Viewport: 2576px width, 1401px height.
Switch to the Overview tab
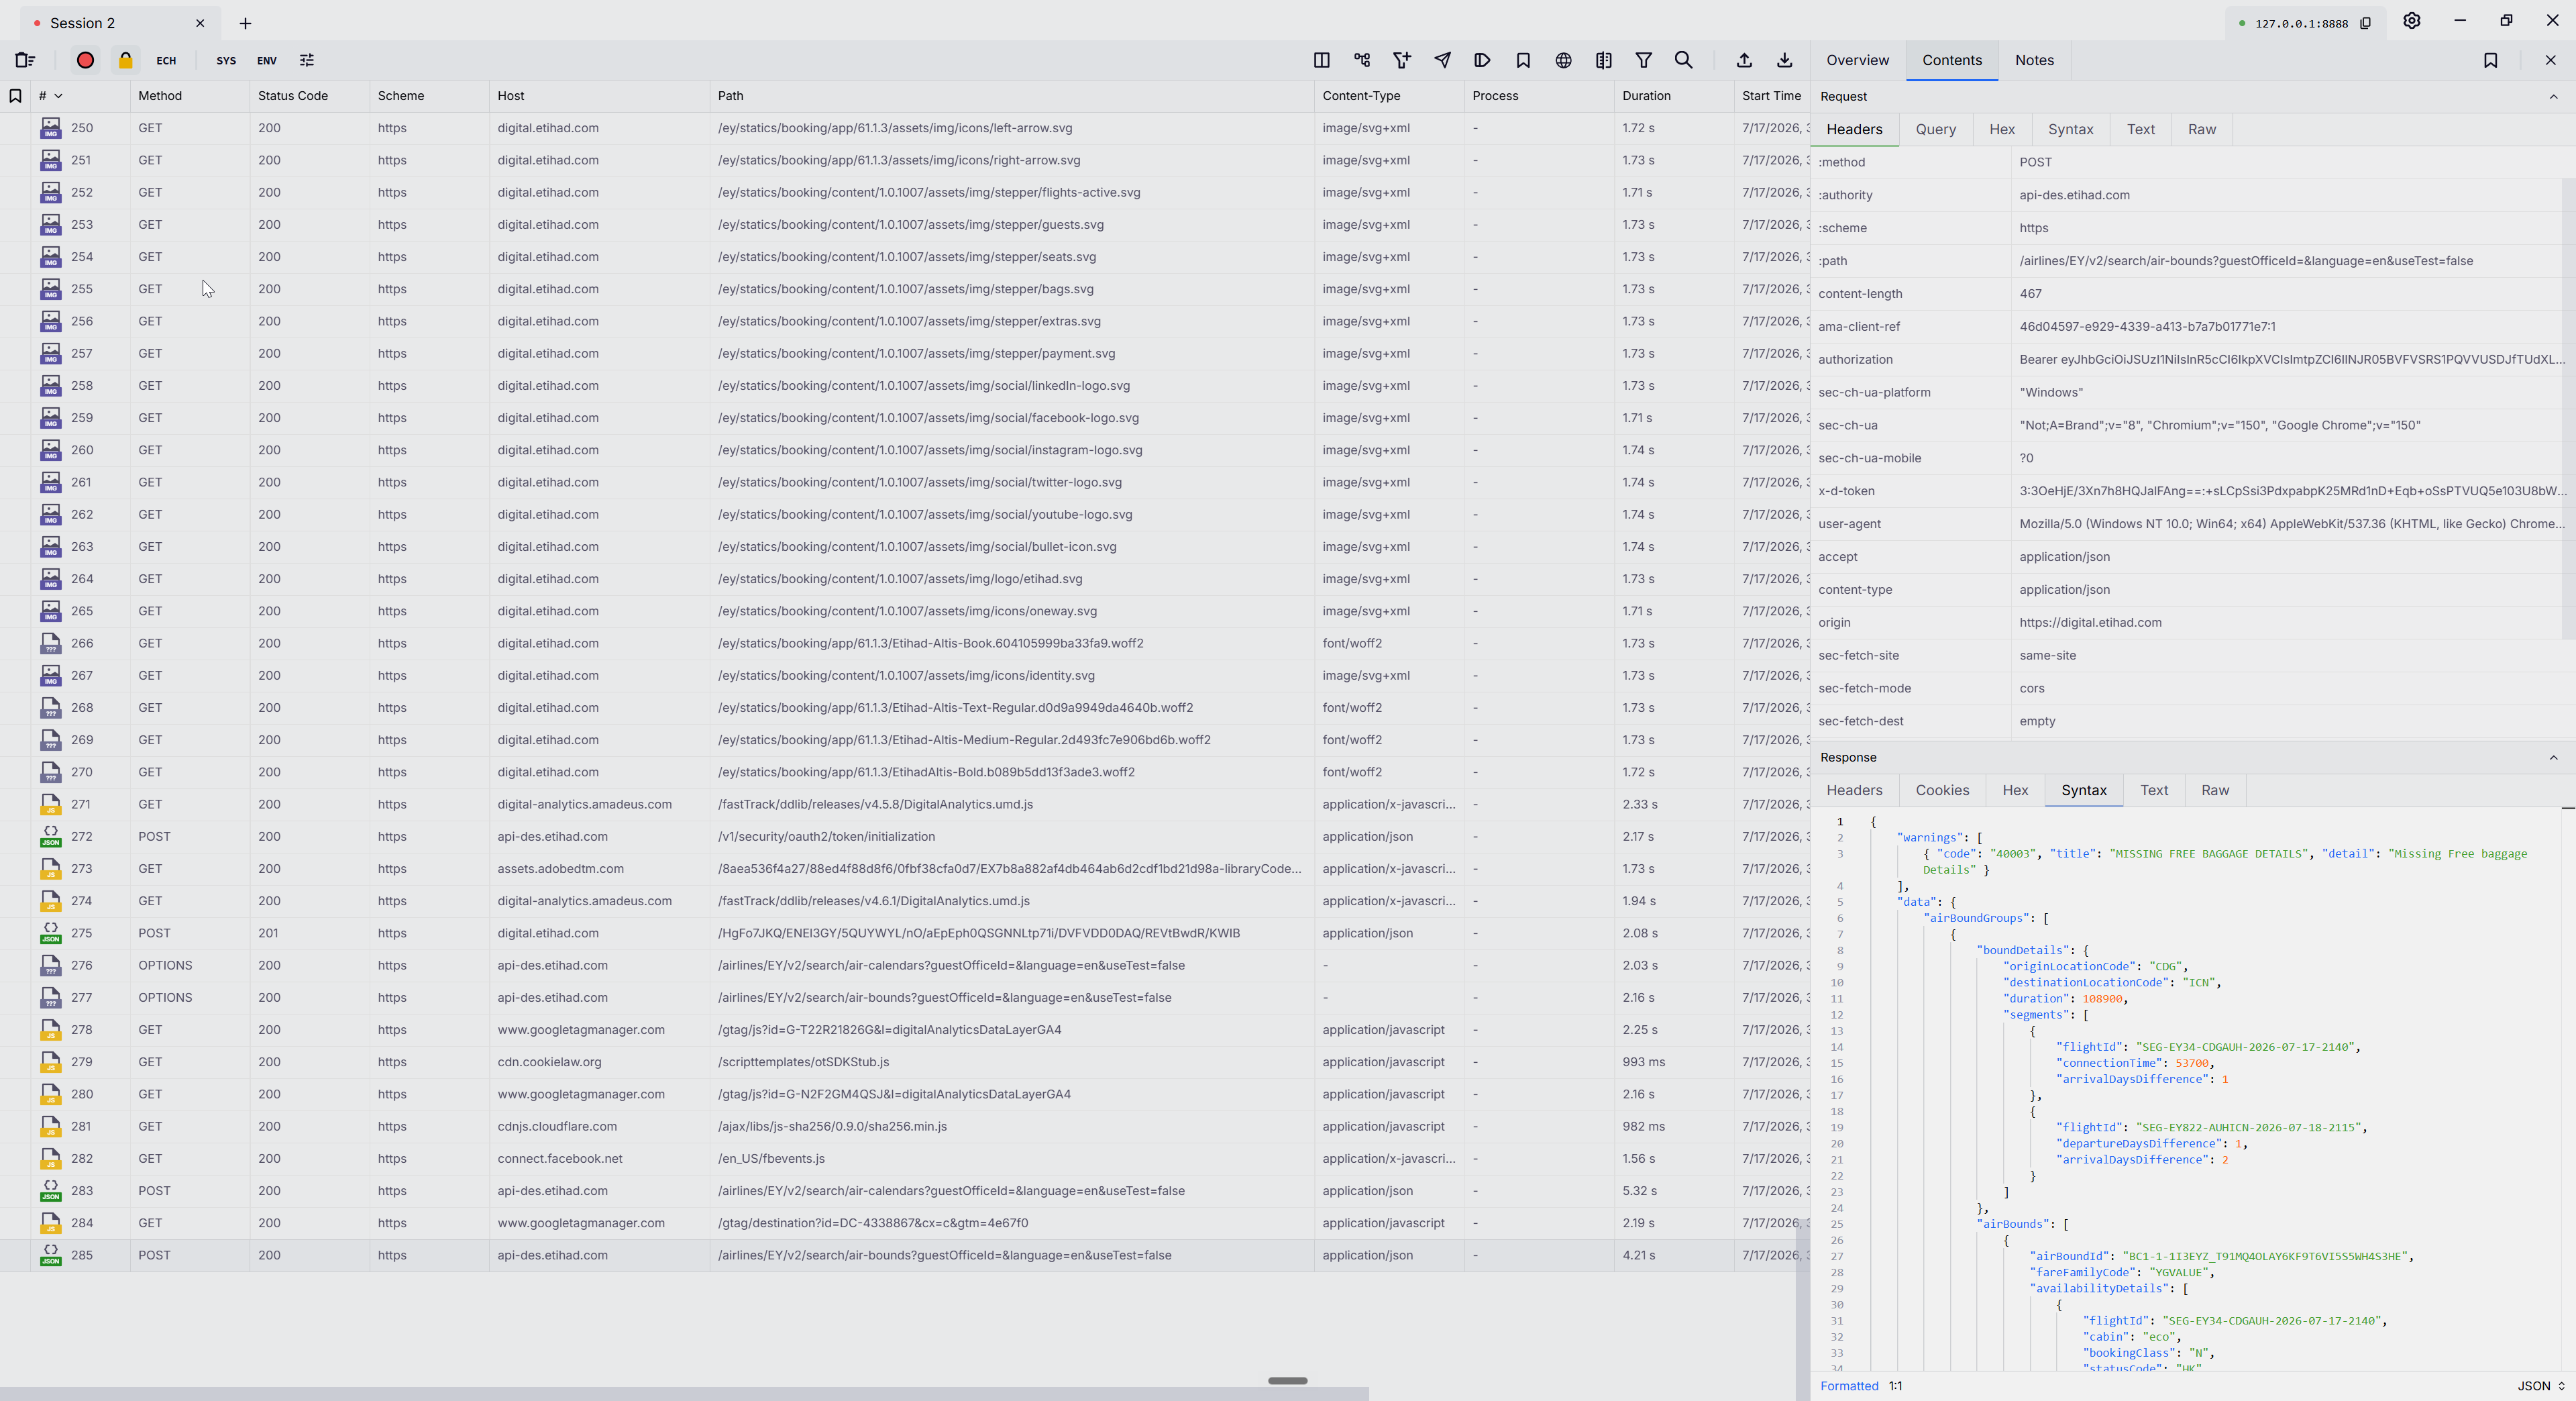(1857, 60)
